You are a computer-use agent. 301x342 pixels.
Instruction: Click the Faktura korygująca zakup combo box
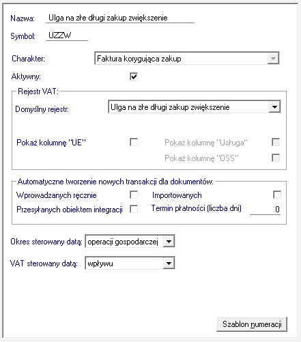tap(186, 59)
